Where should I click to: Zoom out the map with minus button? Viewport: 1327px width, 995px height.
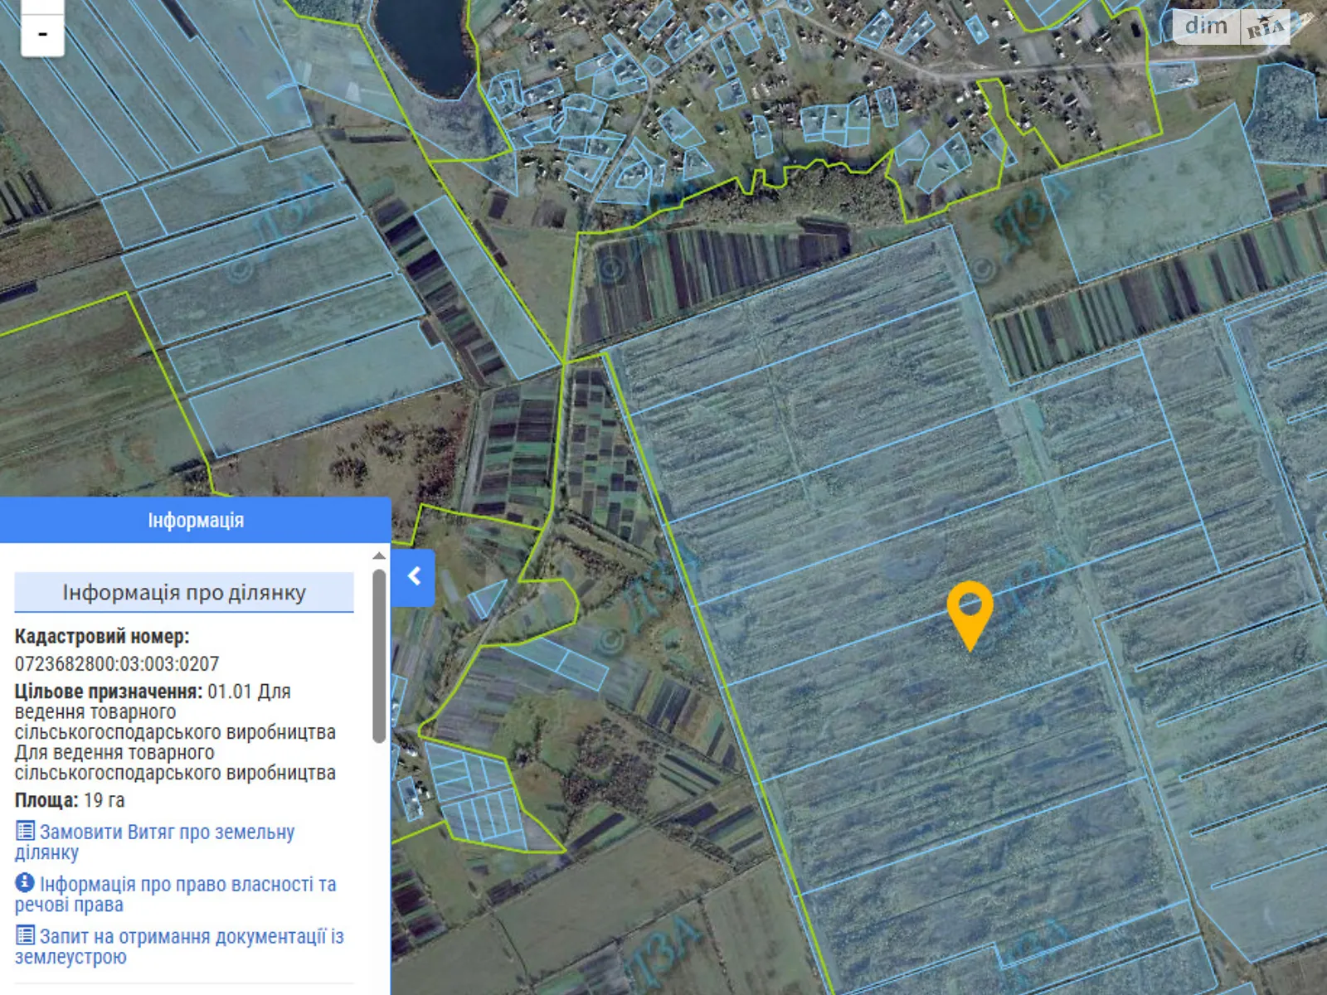pyautogui.click(x=42, y=35)
